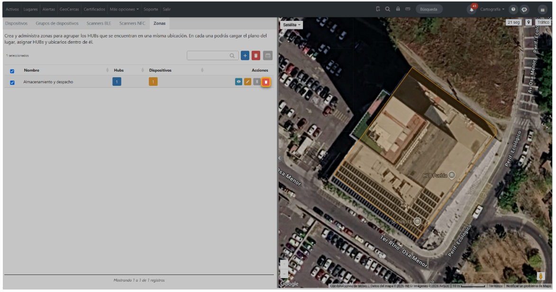Image resolution: width=556 pixels, height=292 pixels.
Task: Open the Scanners NFC tab
Action: tap(132, 23)
